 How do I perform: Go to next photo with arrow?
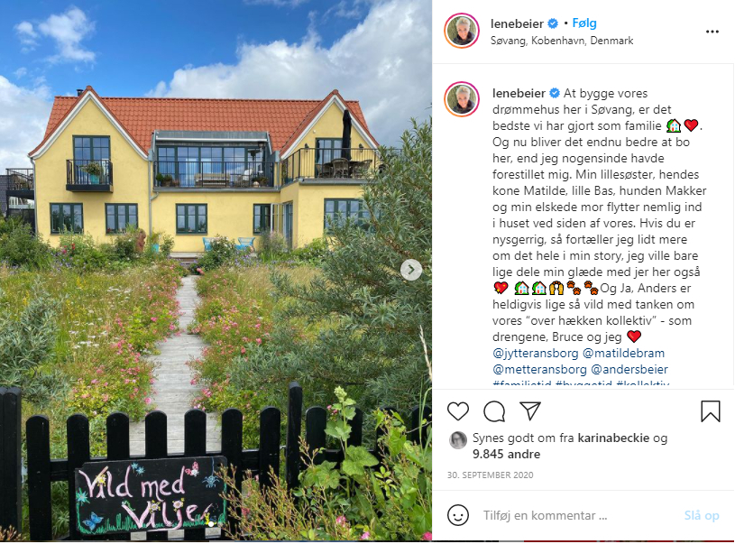pos(411,270)
